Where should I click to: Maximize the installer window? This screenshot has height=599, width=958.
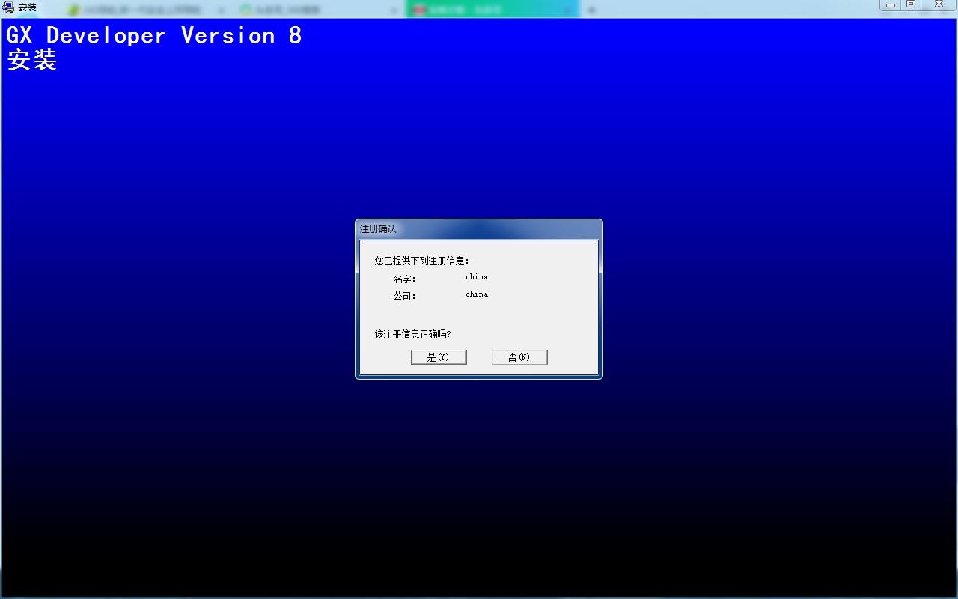(x=911, y=5)
